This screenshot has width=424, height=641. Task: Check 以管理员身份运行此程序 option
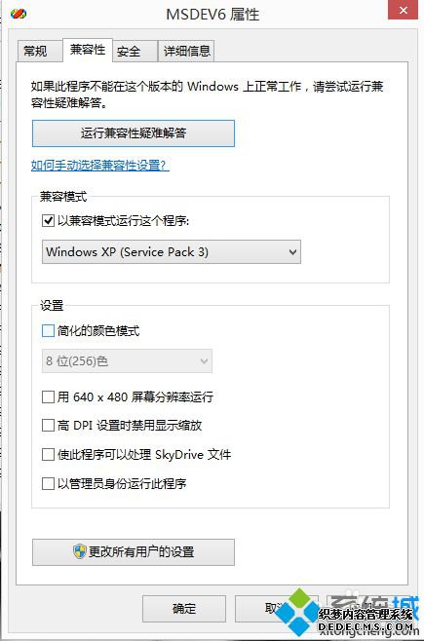[x=48, y=483]
